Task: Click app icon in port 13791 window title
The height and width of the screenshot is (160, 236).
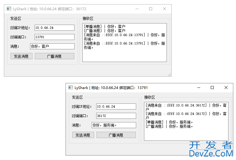Action: click(x=70, y=88)
